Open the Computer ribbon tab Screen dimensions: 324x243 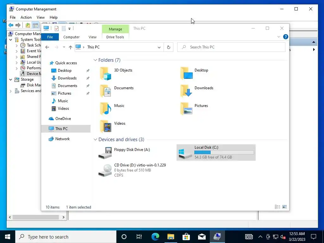[x=71, y=37]
